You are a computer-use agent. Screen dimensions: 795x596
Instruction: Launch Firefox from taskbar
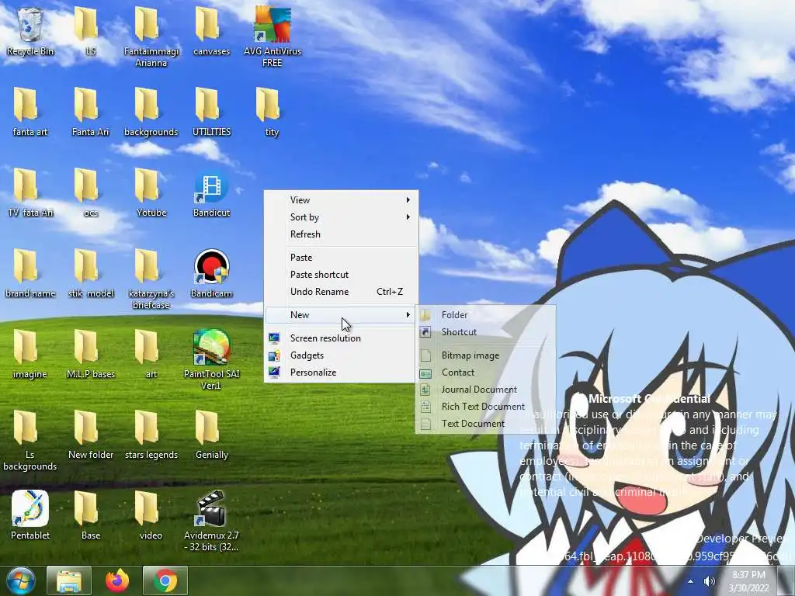(117, 580)
